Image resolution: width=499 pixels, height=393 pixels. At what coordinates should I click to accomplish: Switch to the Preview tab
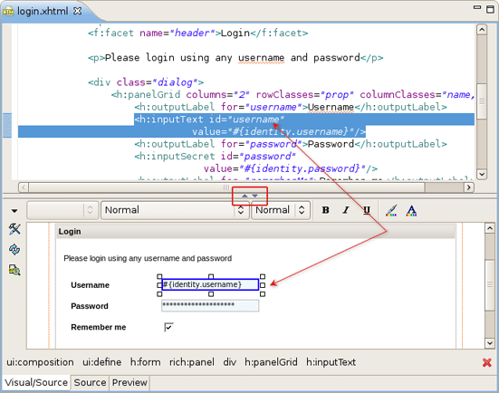pyautogui.click(x=130, y=382)
